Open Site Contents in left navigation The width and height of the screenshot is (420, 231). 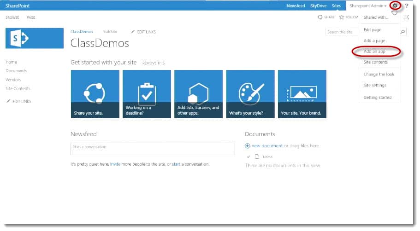point(18,88)
